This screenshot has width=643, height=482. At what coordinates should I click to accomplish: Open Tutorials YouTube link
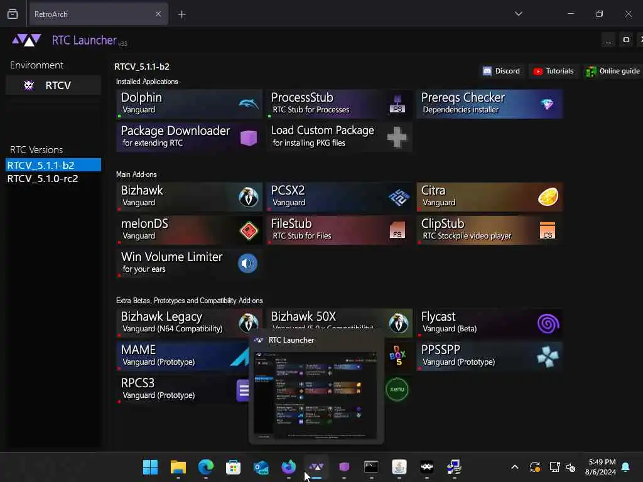click(x=553, y=72)
